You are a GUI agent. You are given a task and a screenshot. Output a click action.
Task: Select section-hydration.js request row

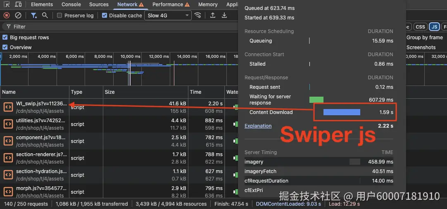click(x=119, y=175)
